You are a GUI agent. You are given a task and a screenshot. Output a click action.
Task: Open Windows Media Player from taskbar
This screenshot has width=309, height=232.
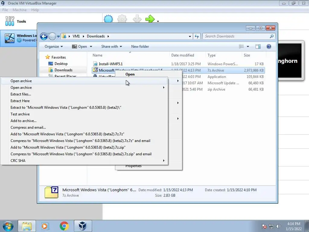click(45, 226)
